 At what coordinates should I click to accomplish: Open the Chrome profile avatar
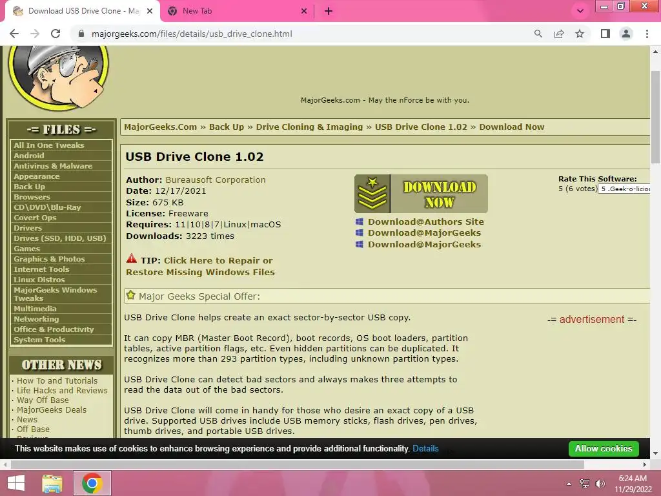[626, 34]
